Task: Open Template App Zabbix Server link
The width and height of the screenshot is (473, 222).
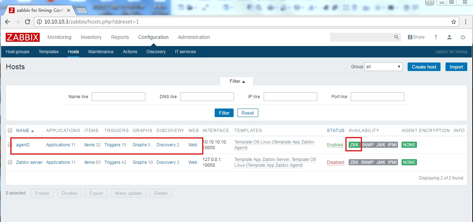Action: [262, 160]
